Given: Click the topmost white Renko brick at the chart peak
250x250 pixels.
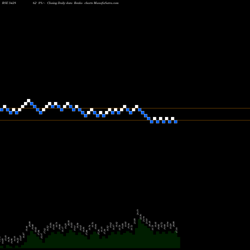Looking at the screenshot, I should [x=28, y=100].
